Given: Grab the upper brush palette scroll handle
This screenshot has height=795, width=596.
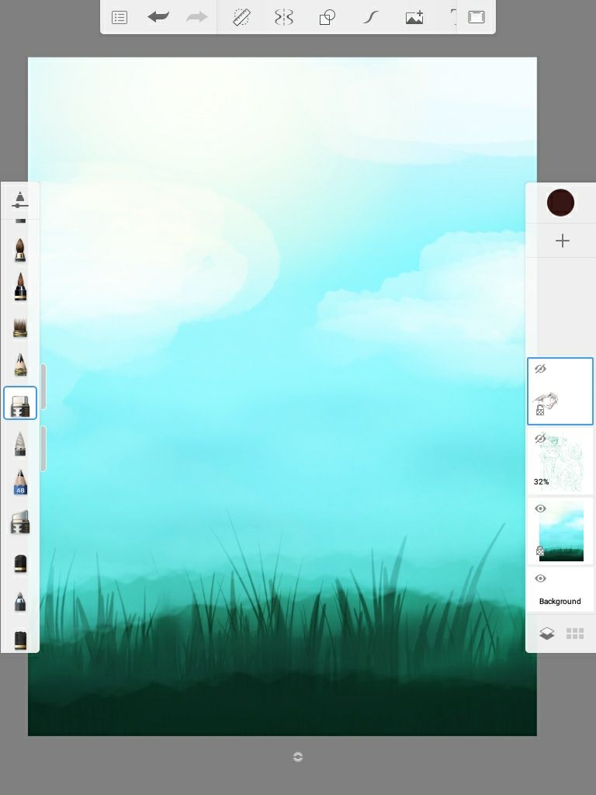Looking at the screenshot, I should pyautogui.click(x=43, y=387).
